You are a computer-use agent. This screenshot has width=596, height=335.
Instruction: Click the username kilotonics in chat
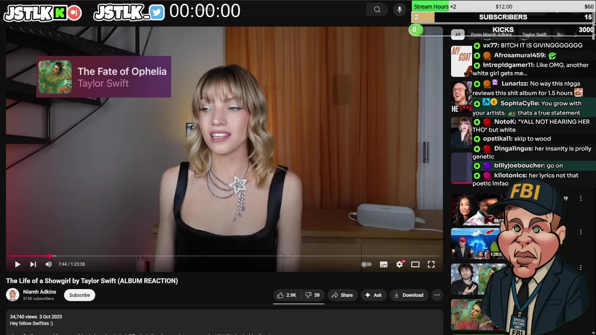510,175
